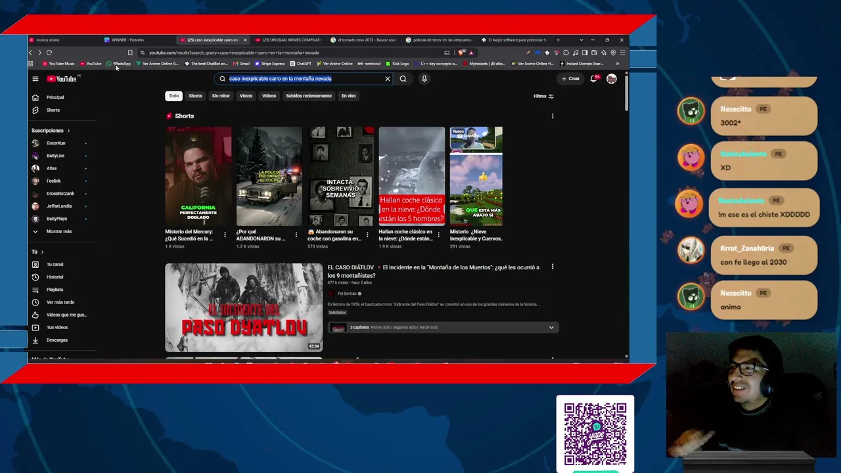Open options for ¿Por qué ABANDONARON short
The height and width of the screenshot is (473, 841).
296,235
